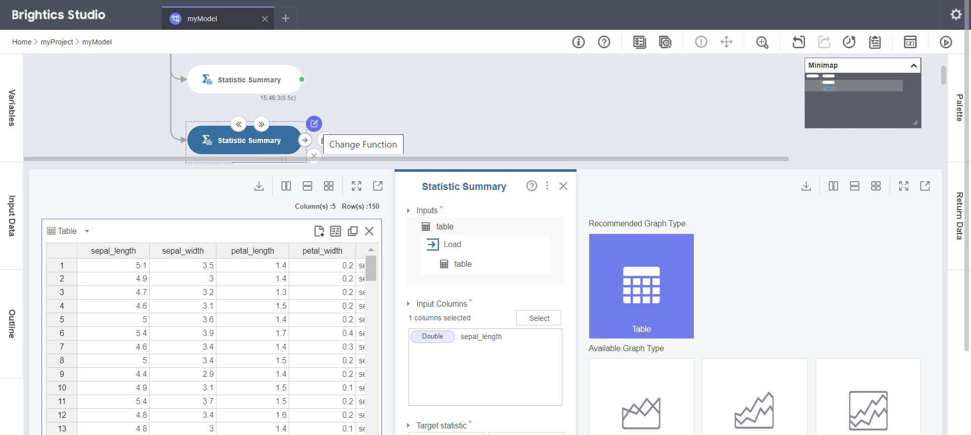
Task: Close the Statistic Summary properties panel
Action: click(563, 186)
